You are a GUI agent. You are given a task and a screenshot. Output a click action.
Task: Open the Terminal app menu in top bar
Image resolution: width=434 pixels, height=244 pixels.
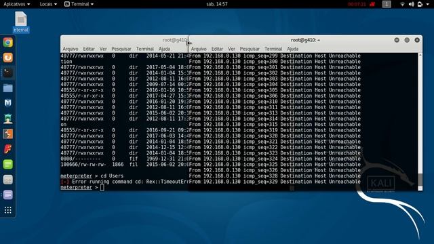click(79, 4)
